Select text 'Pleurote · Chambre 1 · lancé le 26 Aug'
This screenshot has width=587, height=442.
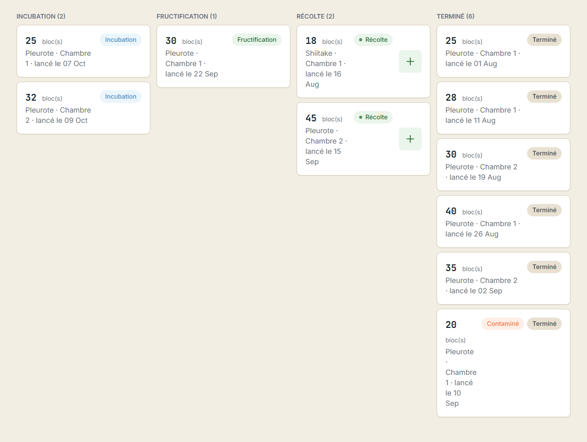pos(483,229)
